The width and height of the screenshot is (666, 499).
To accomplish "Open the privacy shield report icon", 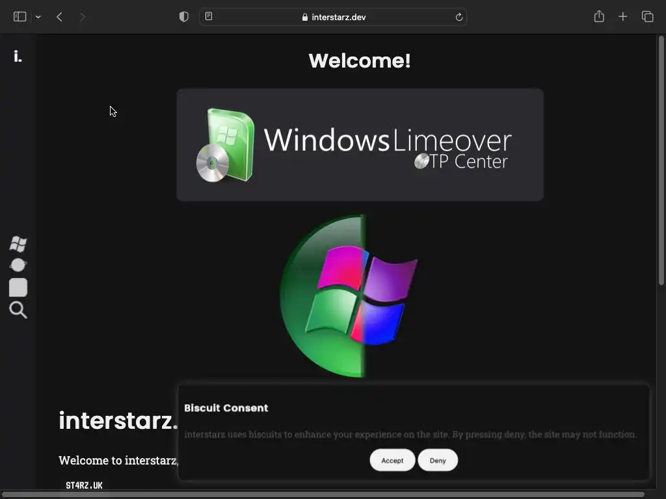I will click(184, 17).
